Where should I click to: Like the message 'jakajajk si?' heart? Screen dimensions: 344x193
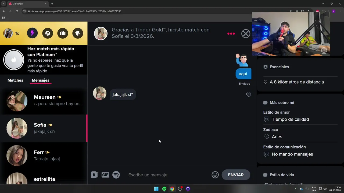point(249,95)
